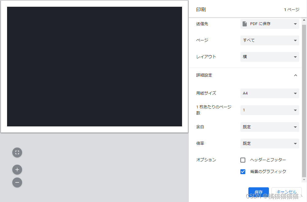
Task: Click the 送信先 dropdown arrow
Action: [295, 24]
